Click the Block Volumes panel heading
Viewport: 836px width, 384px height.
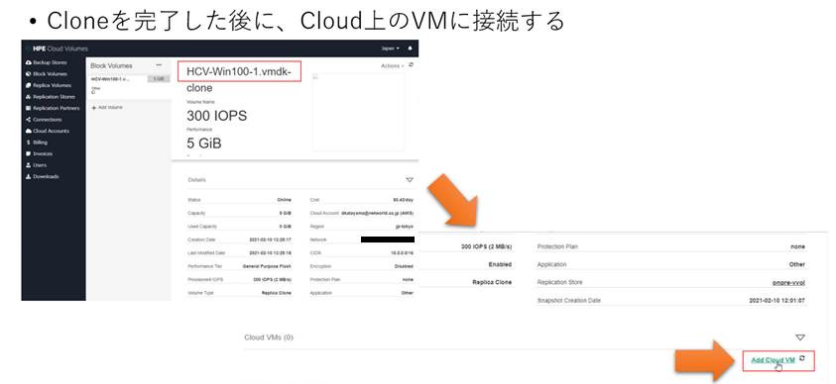pyautogui.click(x=111, y=66)
